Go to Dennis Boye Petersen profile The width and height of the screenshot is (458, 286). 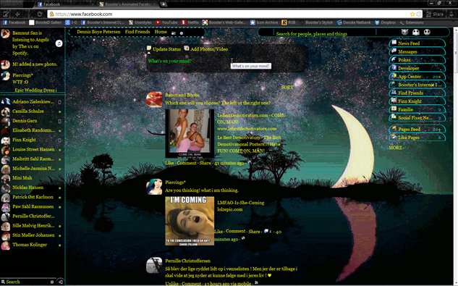pyautogui.click(x=98, y=32)
